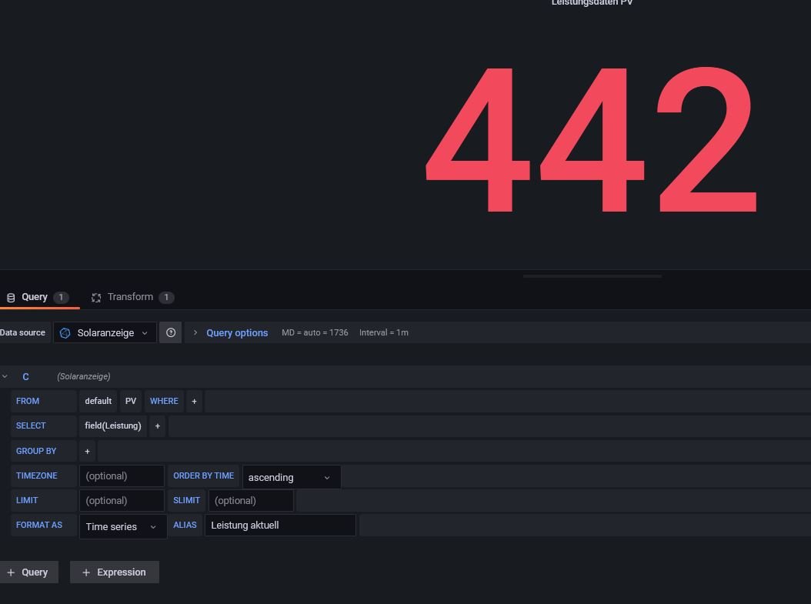Add a new Expression
The height and width of the screenshot is (604, 811).
tap(114, 572)
